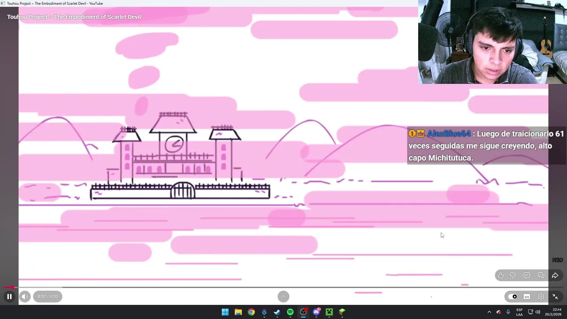Open the clock and date 22:44
The image size is (567, 319).
coord(553,312)
